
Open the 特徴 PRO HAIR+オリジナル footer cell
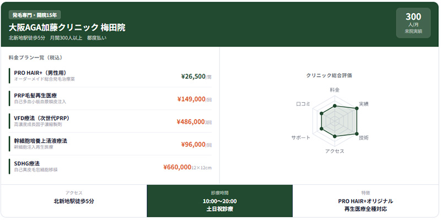(365, 201)
